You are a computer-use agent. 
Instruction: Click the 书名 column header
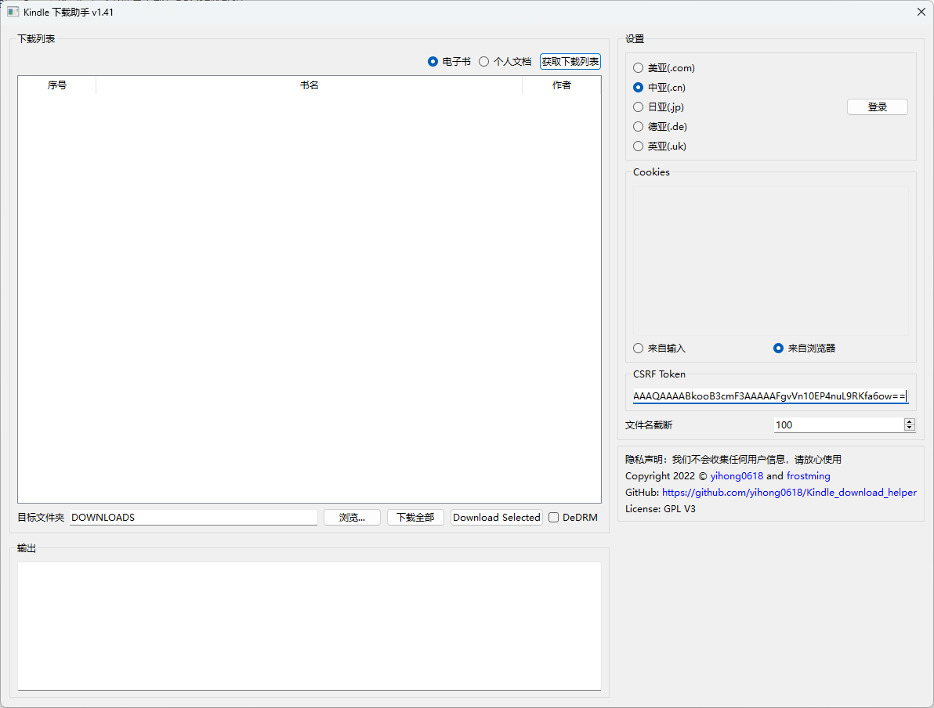[309, 85]
